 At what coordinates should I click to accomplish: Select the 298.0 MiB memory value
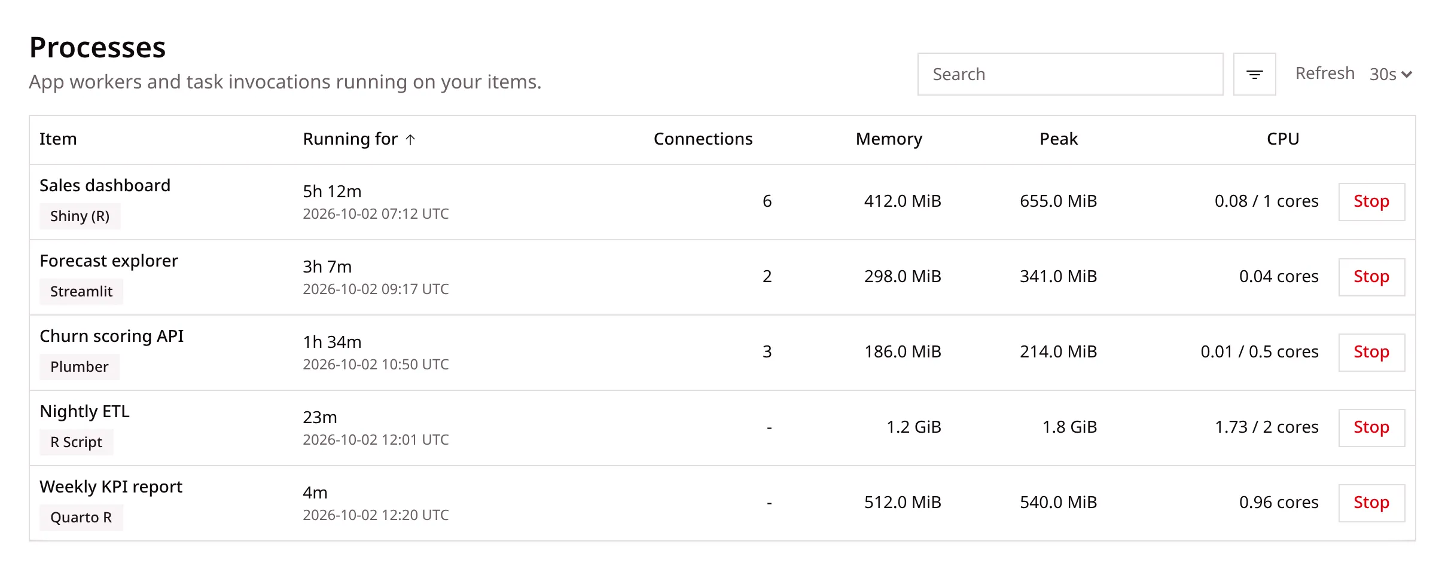(x=903, y=277)
